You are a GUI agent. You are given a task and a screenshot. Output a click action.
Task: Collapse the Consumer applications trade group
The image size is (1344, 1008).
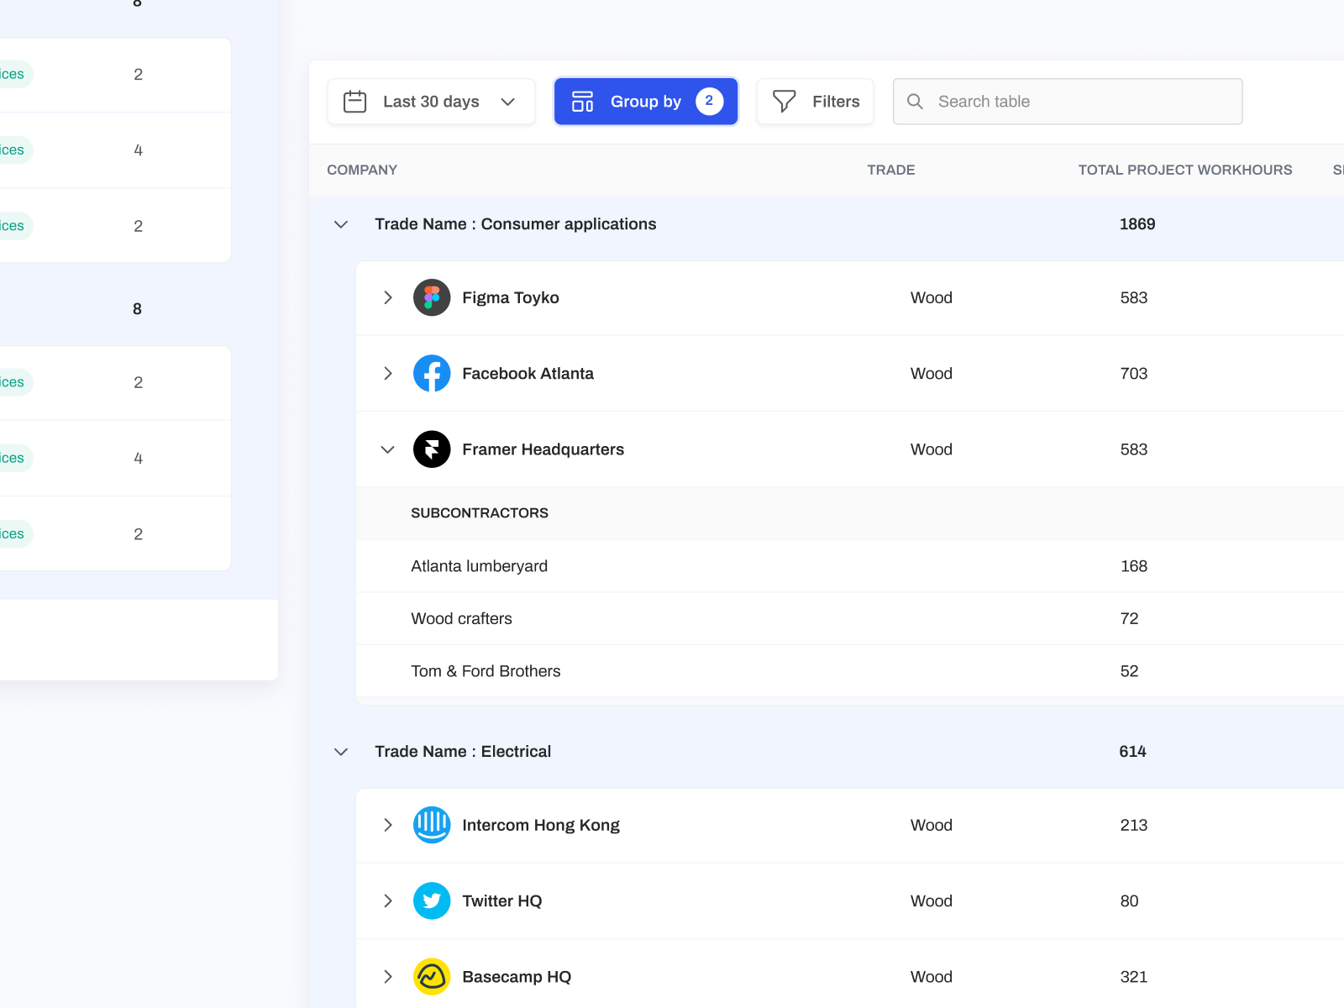pyautogui.click(x=341, y=224)
